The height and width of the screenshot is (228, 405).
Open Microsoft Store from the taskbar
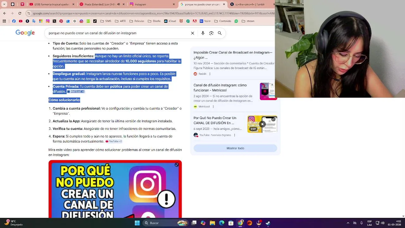(x=231, y=223)
